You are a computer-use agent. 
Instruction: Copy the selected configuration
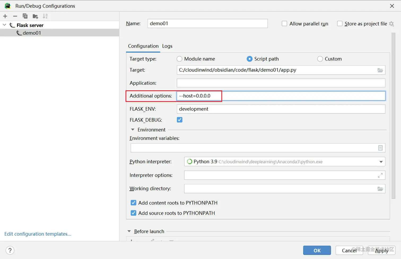[25, 16]
